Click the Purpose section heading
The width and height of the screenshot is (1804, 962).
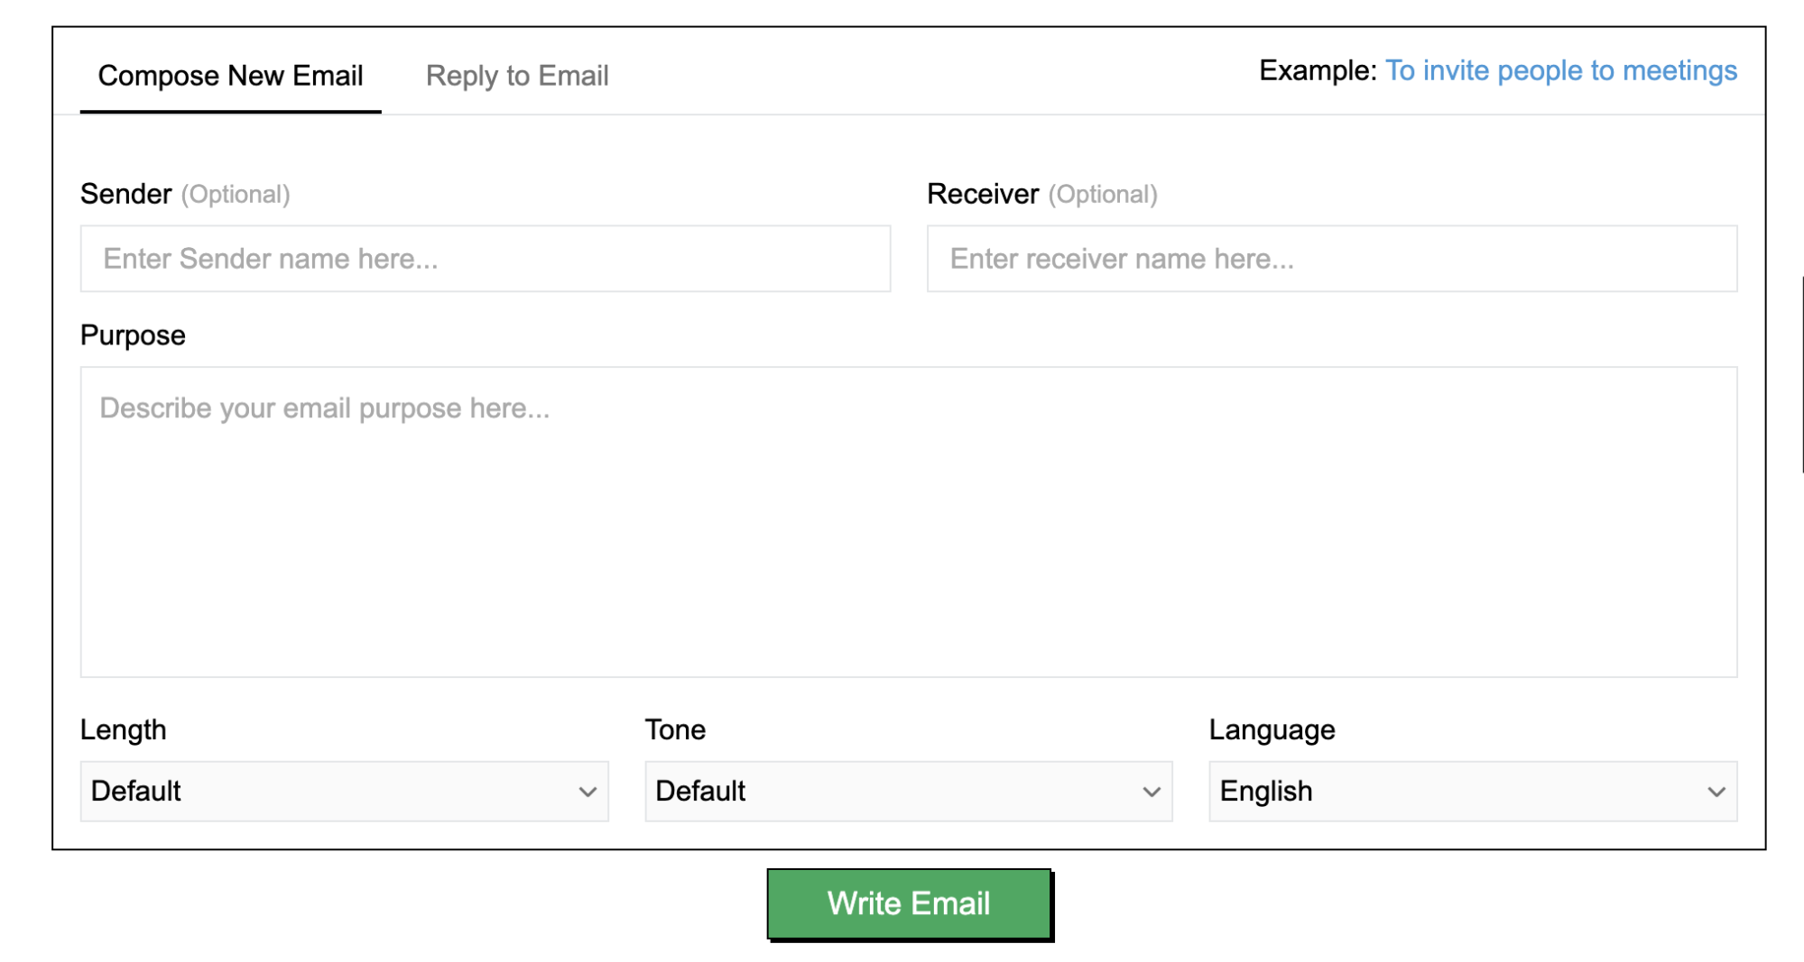click(x=133, y=334)
